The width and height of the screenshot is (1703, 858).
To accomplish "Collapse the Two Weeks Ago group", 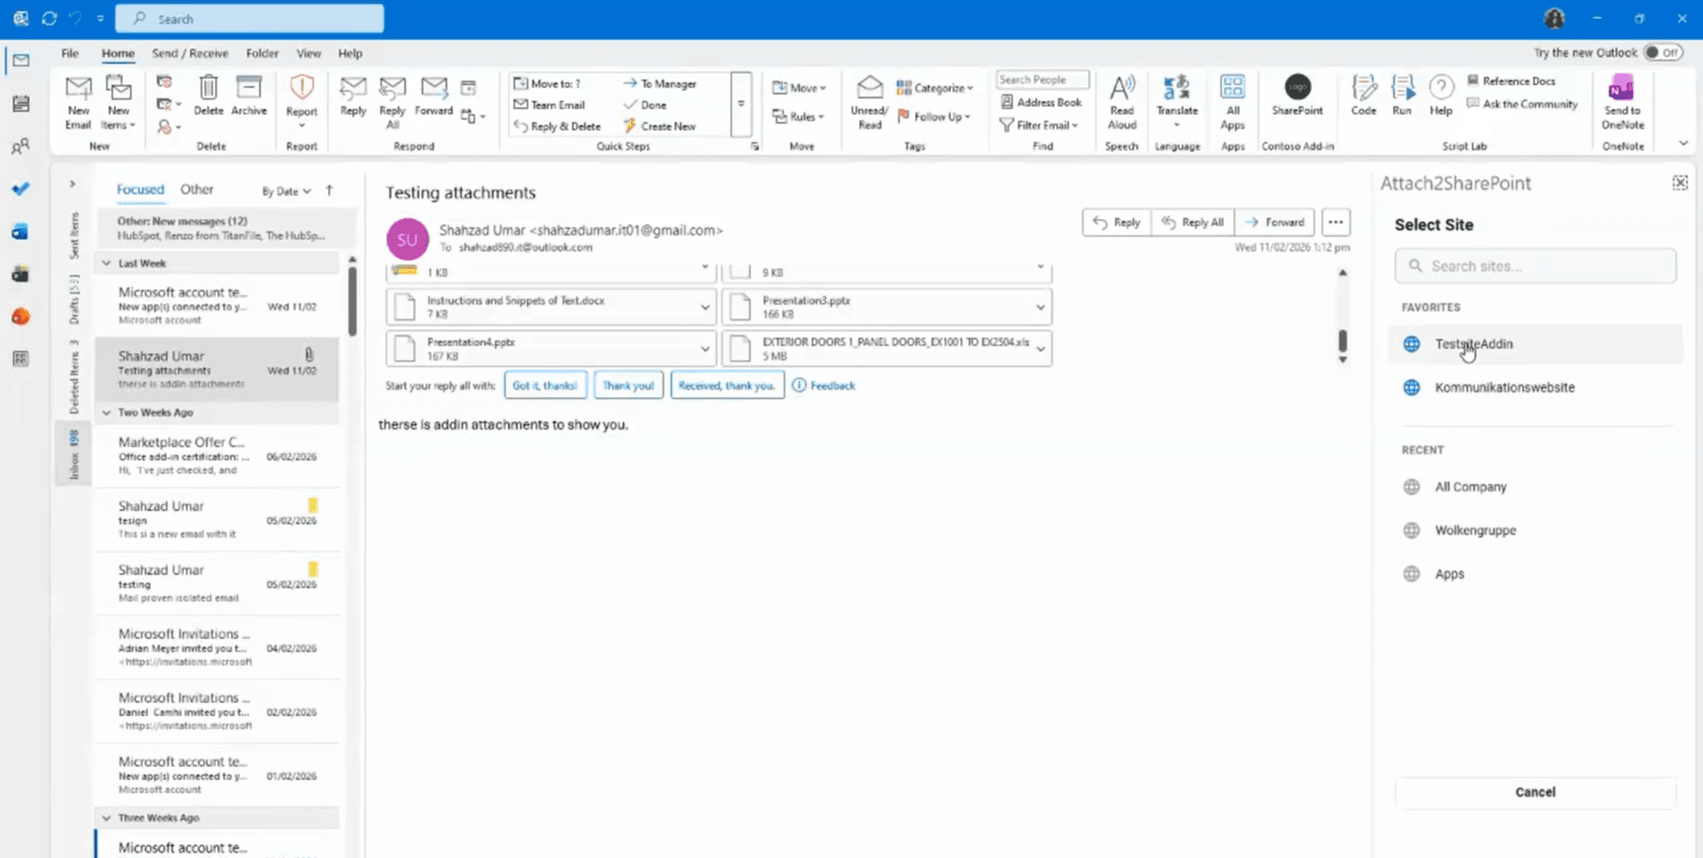I will [x=106, y=413].
